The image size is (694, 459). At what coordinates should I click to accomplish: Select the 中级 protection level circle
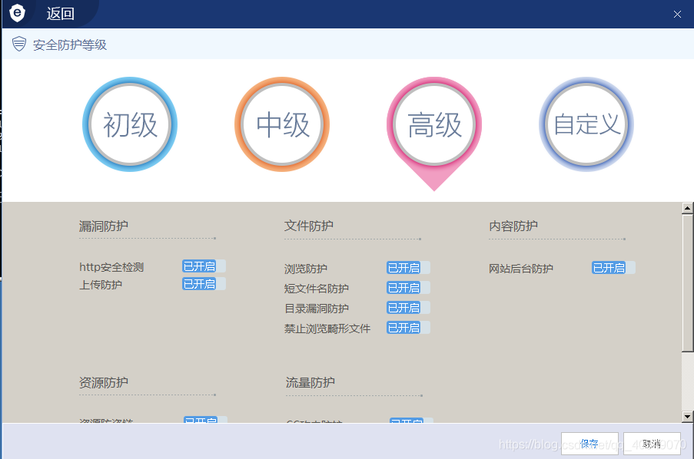(282, 124)
